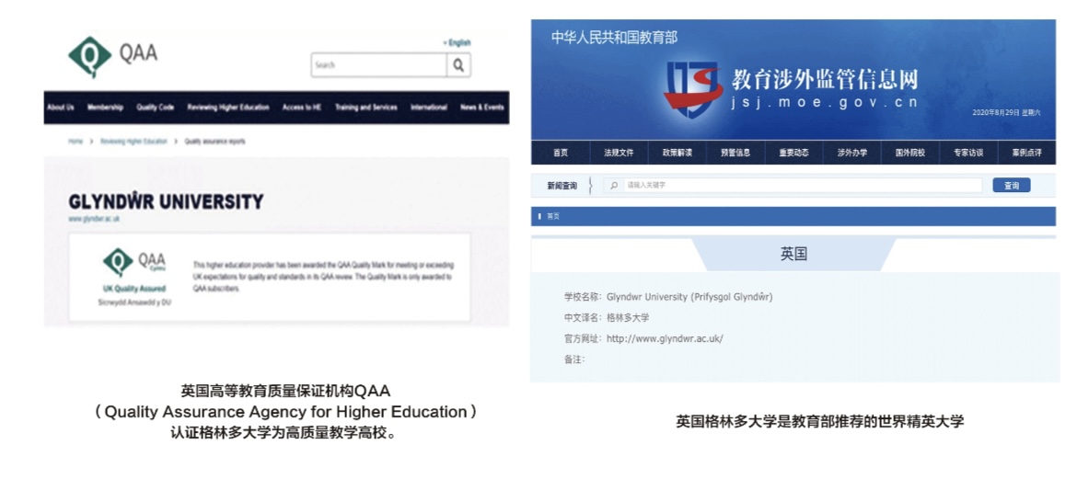Click the 查询 button
This screenshot has width=1077, height=490.
1011,186
